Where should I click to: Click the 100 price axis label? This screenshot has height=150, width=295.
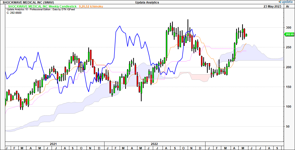point(289,107)
